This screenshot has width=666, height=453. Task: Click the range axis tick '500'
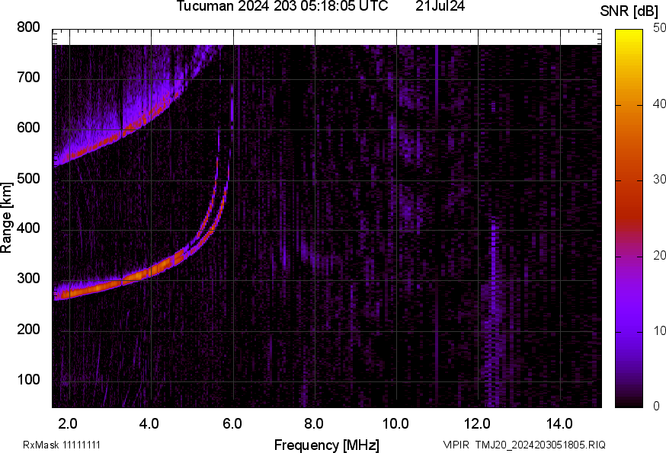click(x=28, y=178)
